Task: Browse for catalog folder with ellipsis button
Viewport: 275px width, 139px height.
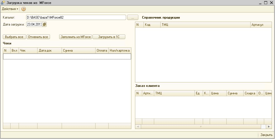Action: click(133, 17)
